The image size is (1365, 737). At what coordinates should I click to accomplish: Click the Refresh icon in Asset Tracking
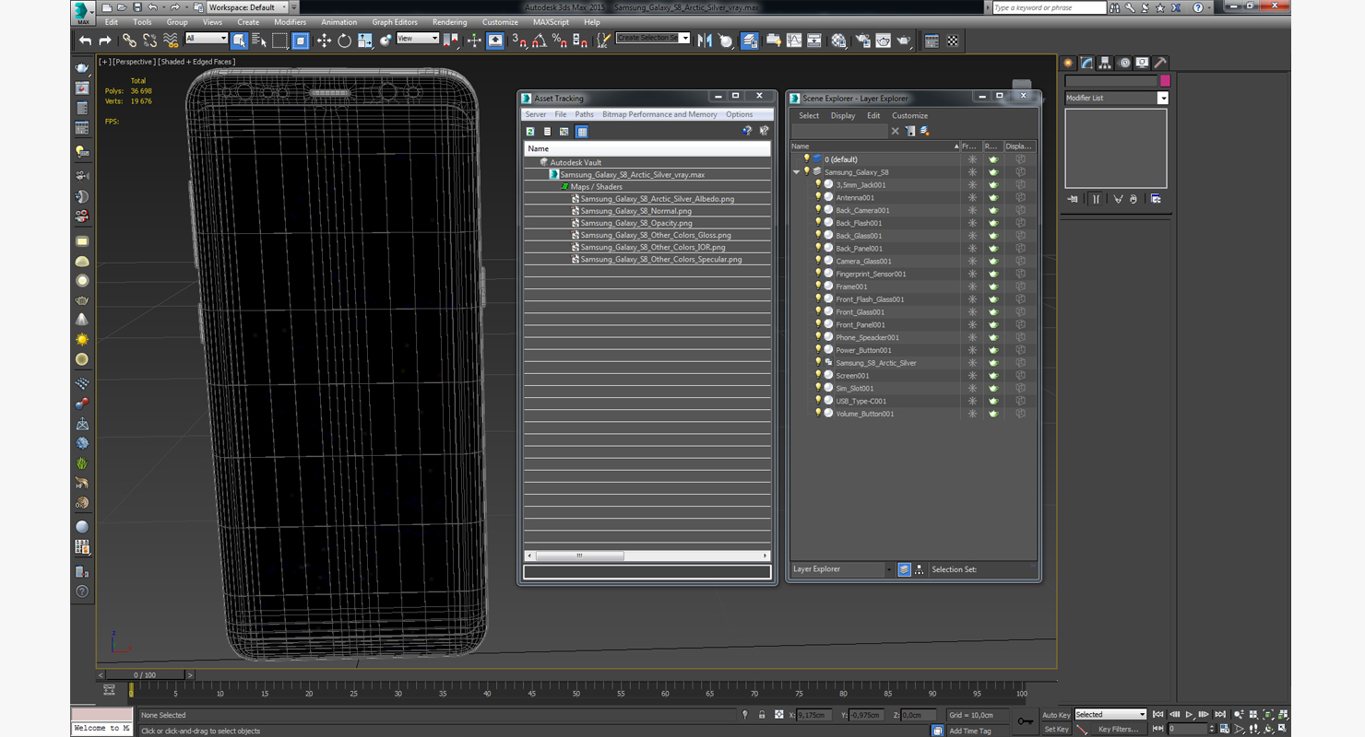click(x=530, y=132)
